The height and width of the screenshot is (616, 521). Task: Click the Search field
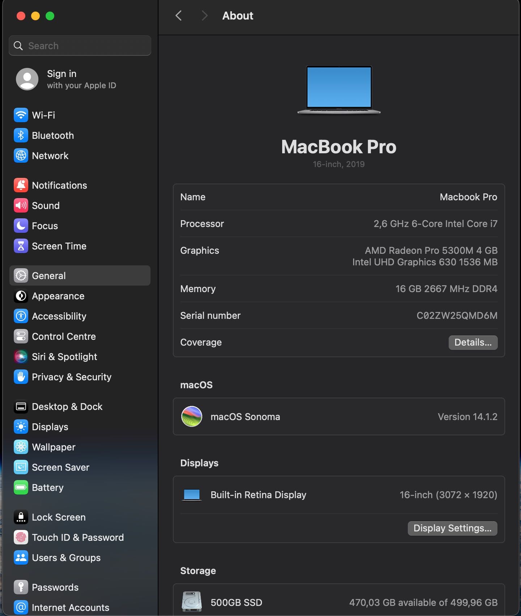click(80, 46)
